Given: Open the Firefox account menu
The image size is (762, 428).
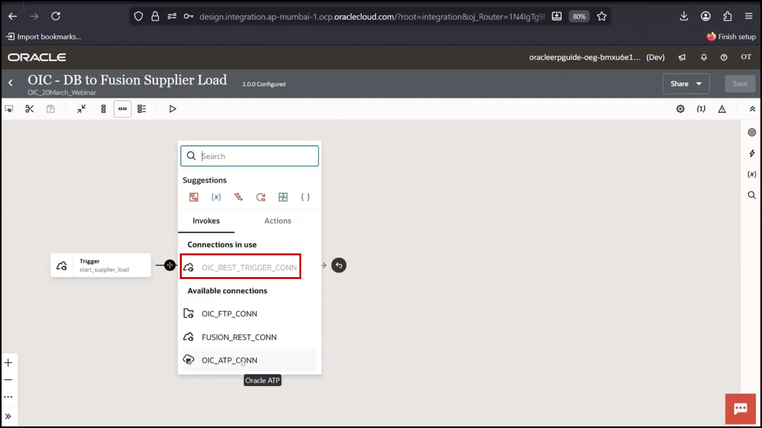Looking at the screenshot, I should pos(706,16).
